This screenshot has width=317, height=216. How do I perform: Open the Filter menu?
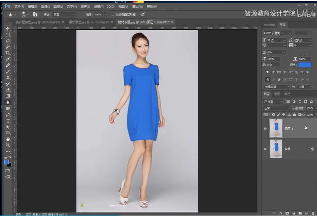pyautogui.click(x=99, y=6)
